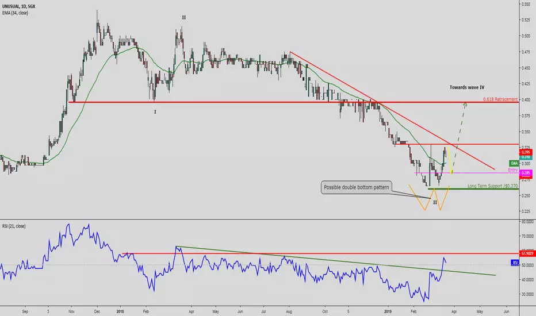Click the green EMA tag on price axis
The width and height of the screenshot is (536, 316).
pos(514,163)
